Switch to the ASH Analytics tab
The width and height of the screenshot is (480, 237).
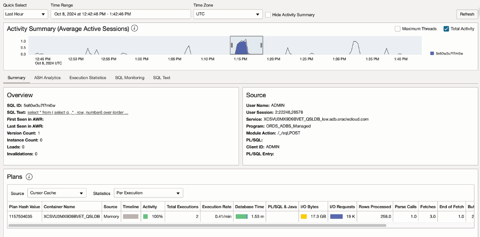[x=47, y=78]
